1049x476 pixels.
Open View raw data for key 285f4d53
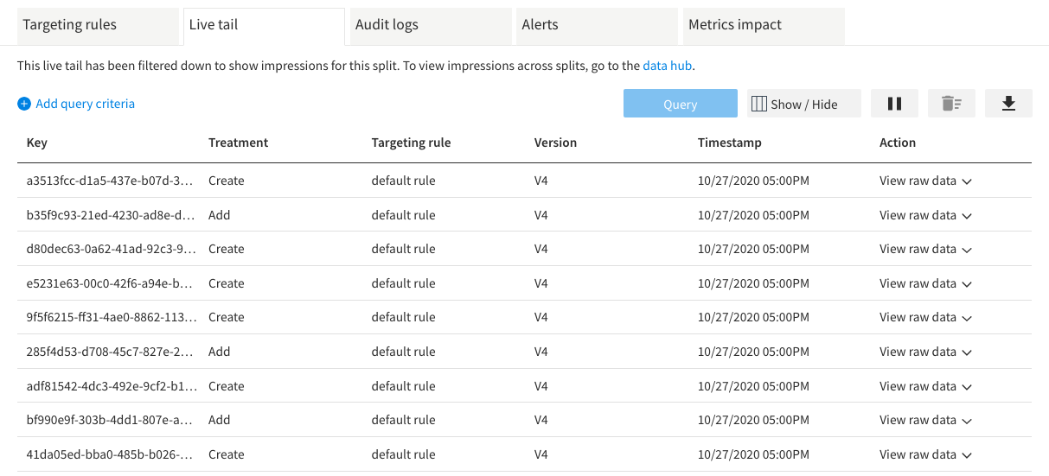925,352
